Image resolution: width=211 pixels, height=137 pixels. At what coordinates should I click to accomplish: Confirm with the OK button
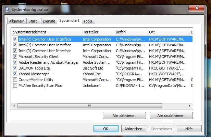point(106,129)
